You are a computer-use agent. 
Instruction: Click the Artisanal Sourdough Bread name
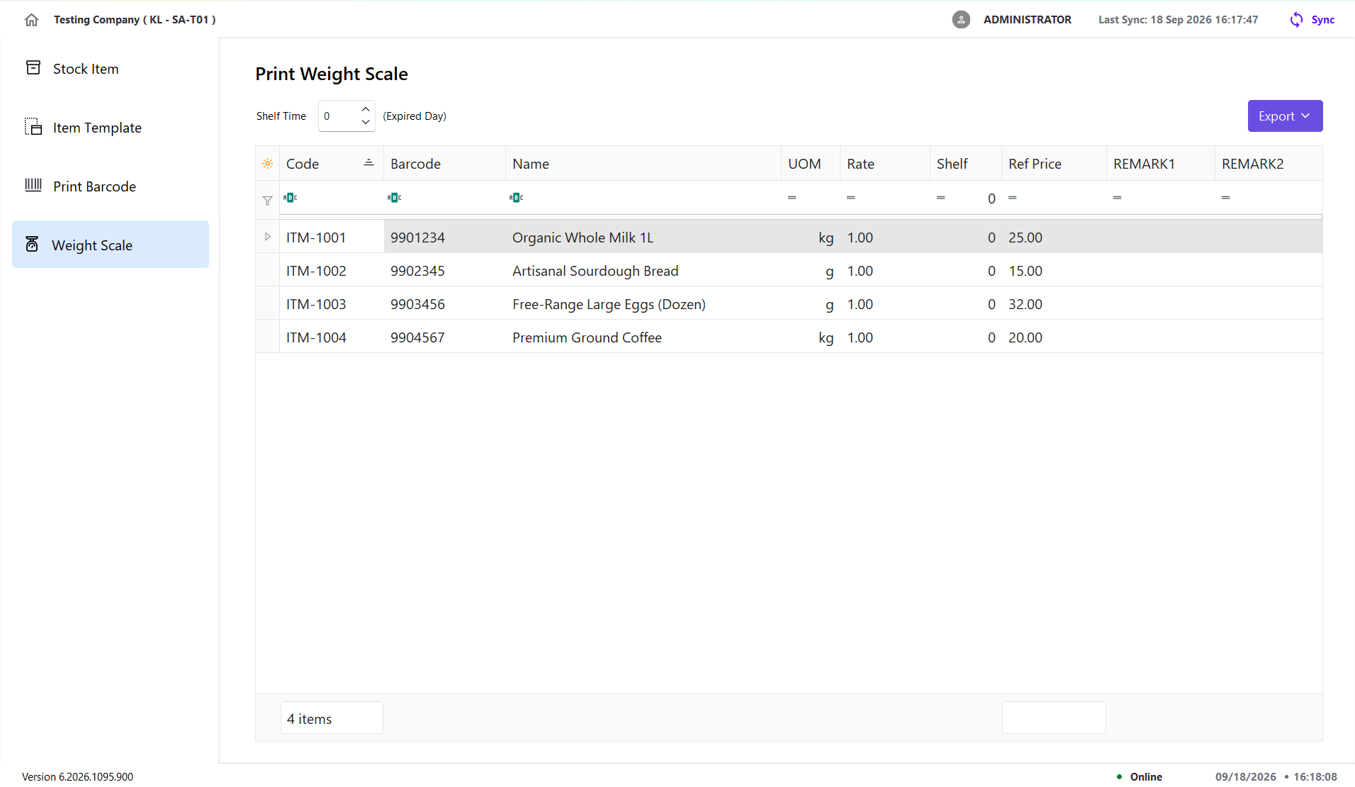pyautogui.click(x=595, y=271)
